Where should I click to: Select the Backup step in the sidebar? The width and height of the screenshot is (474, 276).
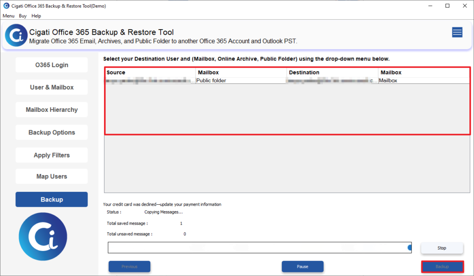click(x=52, y=199)
